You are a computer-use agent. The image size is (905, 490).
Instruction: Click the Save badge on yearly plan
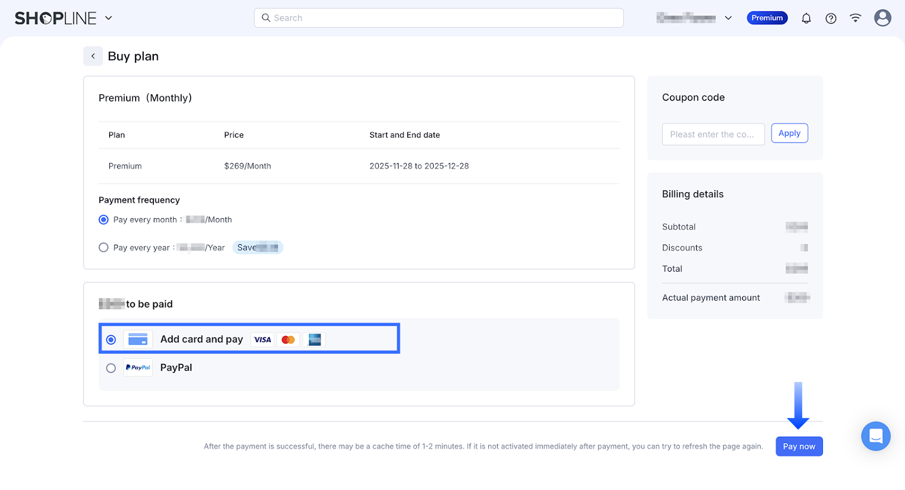coord(258,248)
